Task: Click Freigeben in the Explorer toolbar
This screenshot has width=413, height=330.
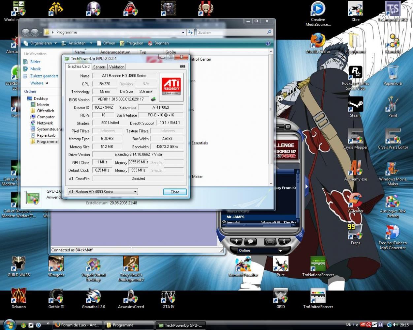Action: [132, 43]
